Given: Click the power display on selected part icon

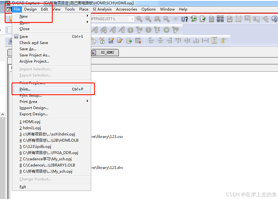Looking at the screenshot, I should point(175,30).
